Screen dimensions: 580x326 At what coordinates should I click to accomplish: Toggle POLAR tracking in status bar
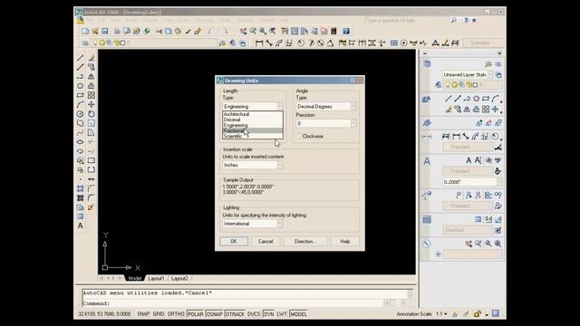[196, 314]
